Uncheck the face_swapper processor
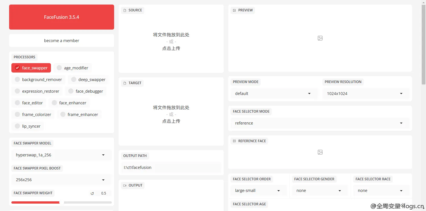Screen dimensions: 426x211 pos(17,68)
